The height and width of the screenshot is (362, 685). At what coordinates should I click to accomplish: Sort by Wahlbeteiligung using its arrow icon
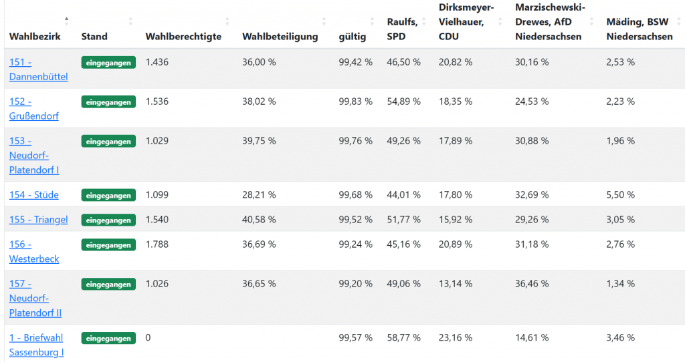coord(324,21)
